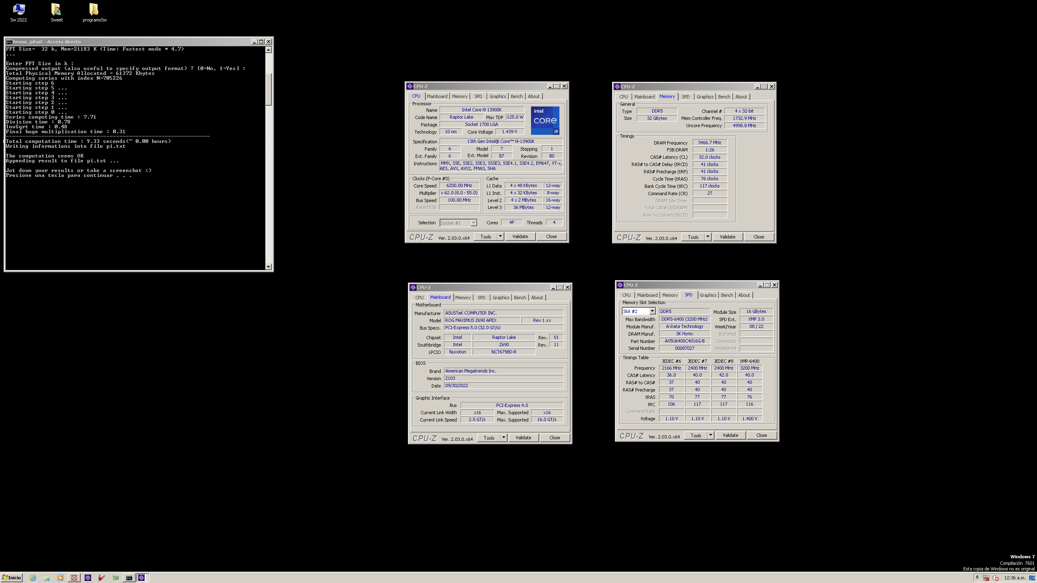Click the XMP-6400 frequency cell 3200 MHz
This screenshot has height=583, width=1037.
pyautogui.click(x=749, y=368)
